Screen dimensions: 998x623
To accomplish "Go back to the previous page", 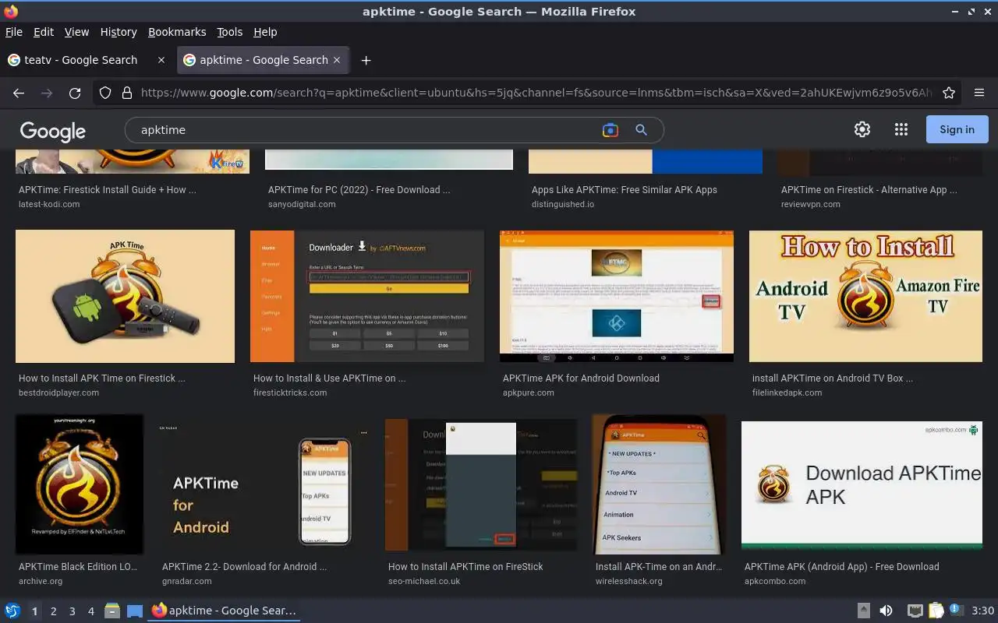I will [19, 93].
